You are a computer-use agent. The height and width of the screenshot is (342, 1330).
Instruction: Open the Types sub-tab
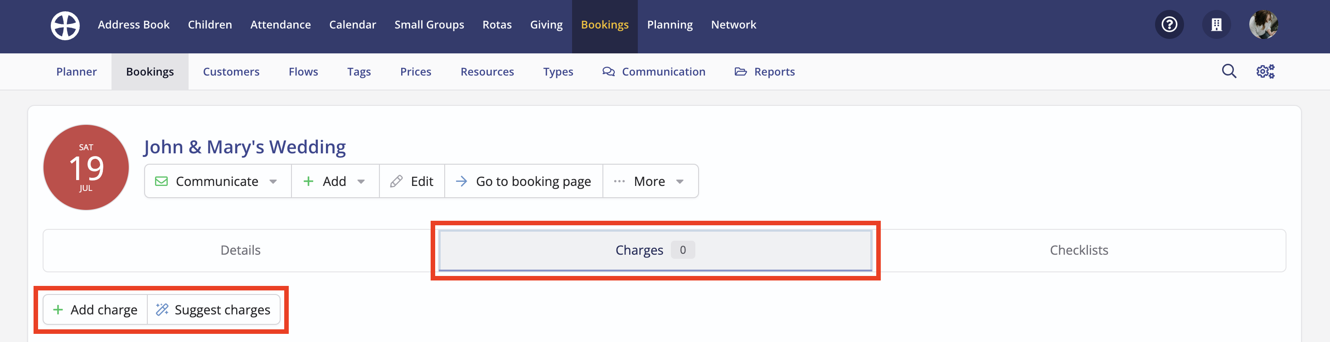558,71
